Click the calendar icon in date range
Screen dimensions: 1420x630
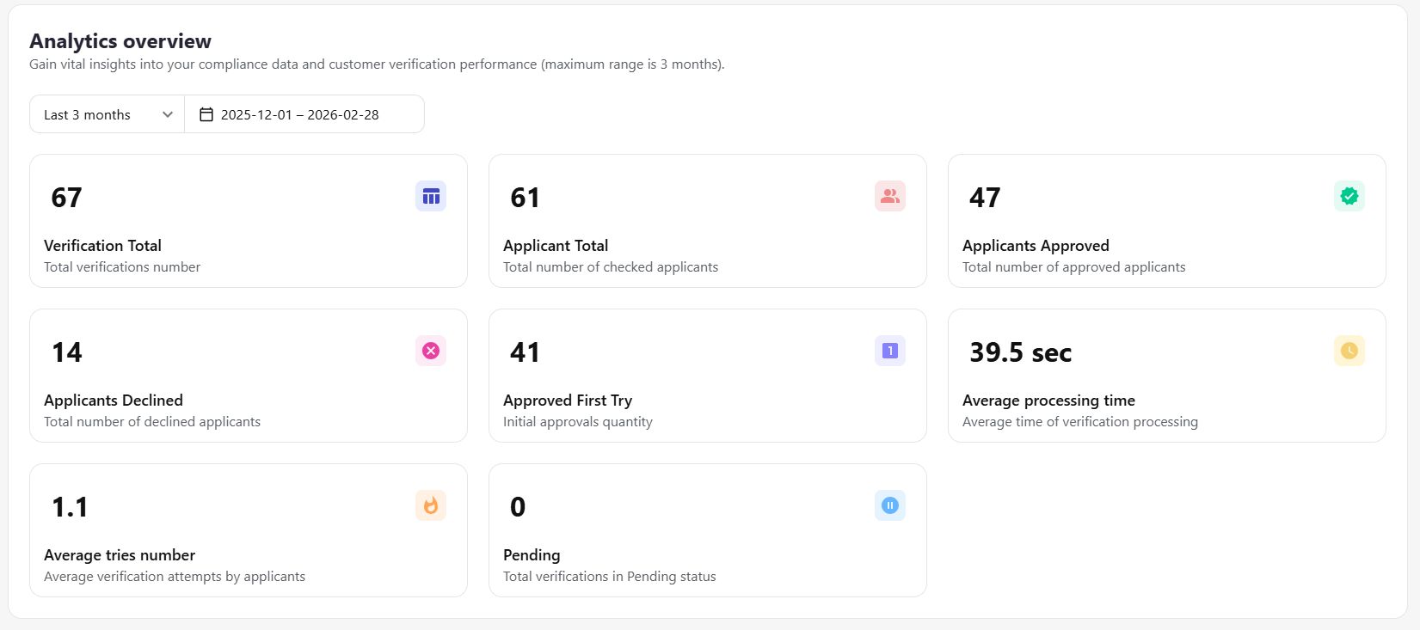206,114
